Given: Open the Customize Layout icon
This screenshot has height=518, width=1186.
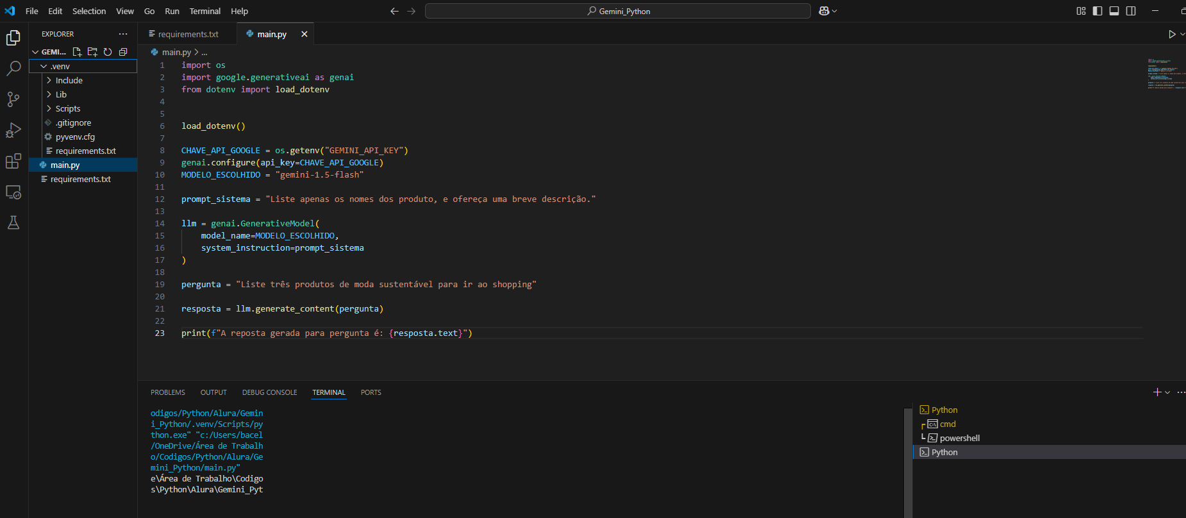Looking at the screenshot, I should coord(1081,11).
